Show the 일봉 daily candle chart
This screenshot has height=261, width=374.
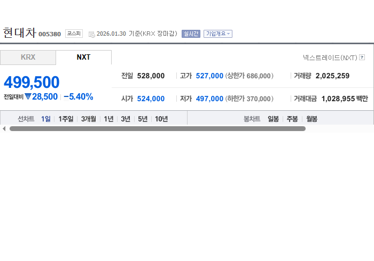[x=273, y=119]
